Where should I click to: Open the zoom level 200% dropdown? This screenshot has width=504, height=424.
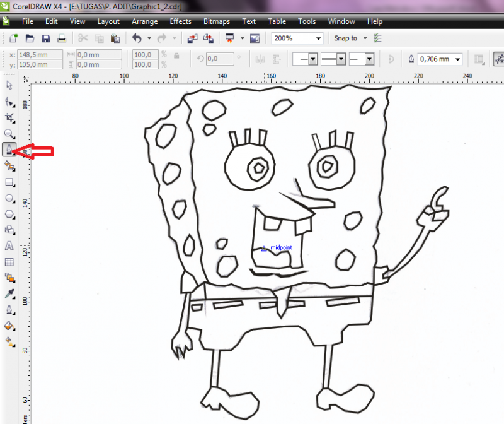(318, 38)
